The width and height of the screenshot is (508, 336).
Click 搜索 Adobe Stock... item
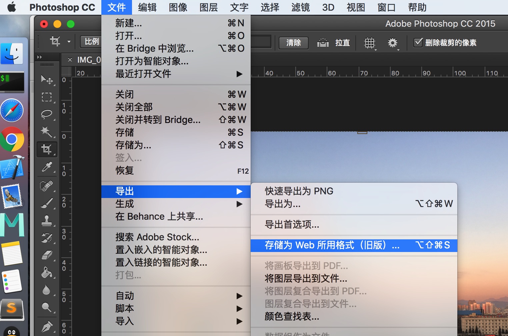[176, 237]
